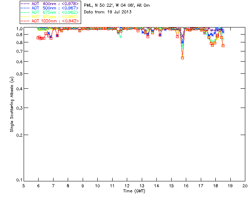Viewport: 252px width, 201px height.
Task: Click the y-axis tick label '0.6'
Action: (x=19, y=62)
